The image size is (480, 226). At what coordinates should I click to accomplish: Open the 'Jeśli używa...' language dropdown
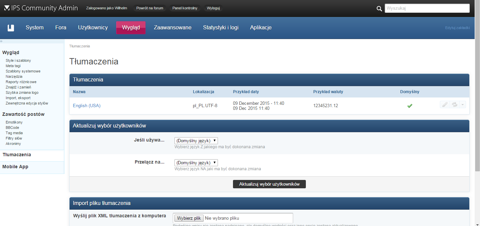[x=196, y=141]
